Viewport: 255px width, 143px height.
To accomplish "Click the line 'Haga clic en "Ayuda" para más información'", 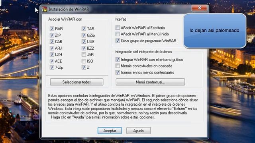I will (103, 117).
